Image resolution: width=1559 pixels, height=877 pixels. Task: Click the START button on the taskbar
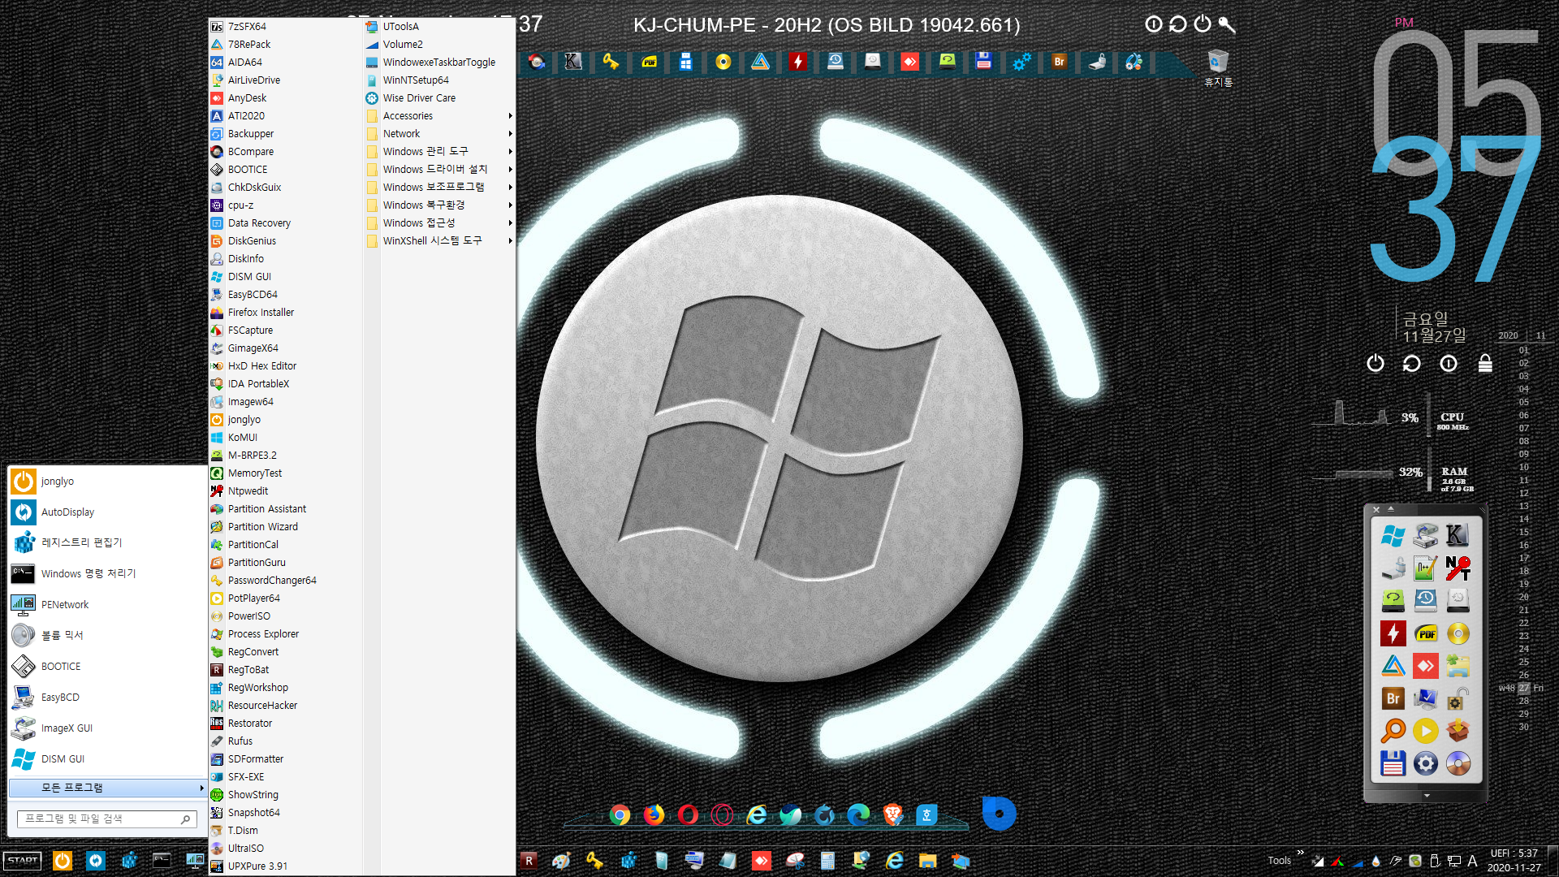click(x=23, y=861)
